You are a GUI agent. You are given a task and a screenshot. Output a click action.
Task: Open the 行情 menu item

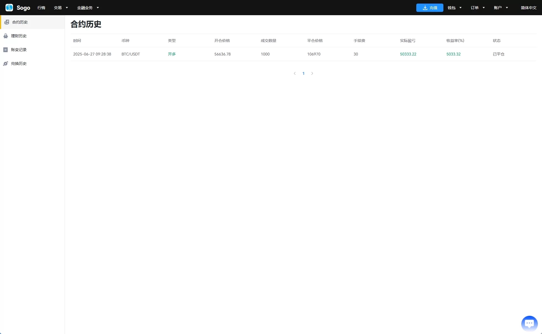(x=41, y=8)
